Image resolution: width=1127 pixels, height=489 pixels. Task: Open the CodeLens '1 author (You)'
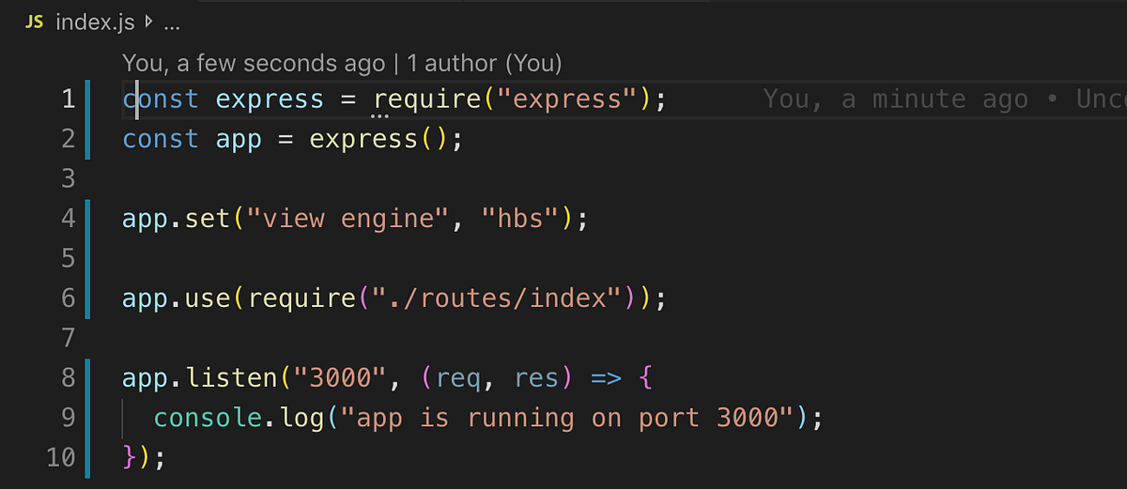point(485,64)
